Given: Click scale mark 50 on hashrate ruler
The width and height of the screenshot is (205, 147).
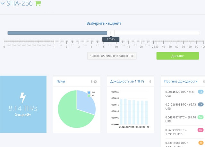Looking at the screenshot, I should tap(170, 47).
